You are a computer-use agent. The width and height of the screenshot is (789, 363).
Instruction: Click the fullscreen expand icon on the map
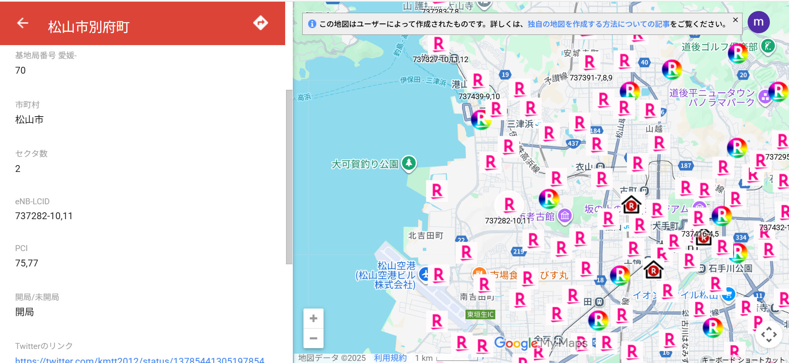[769, 334]
